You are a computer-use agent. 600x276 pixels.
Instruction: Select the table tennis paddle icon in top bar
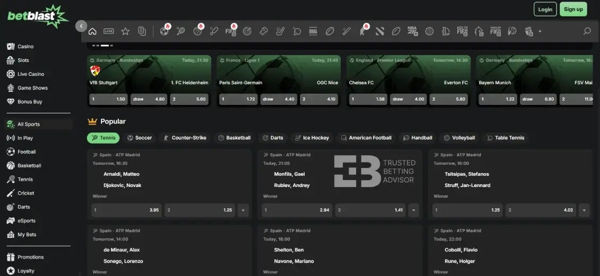(297, 31)
